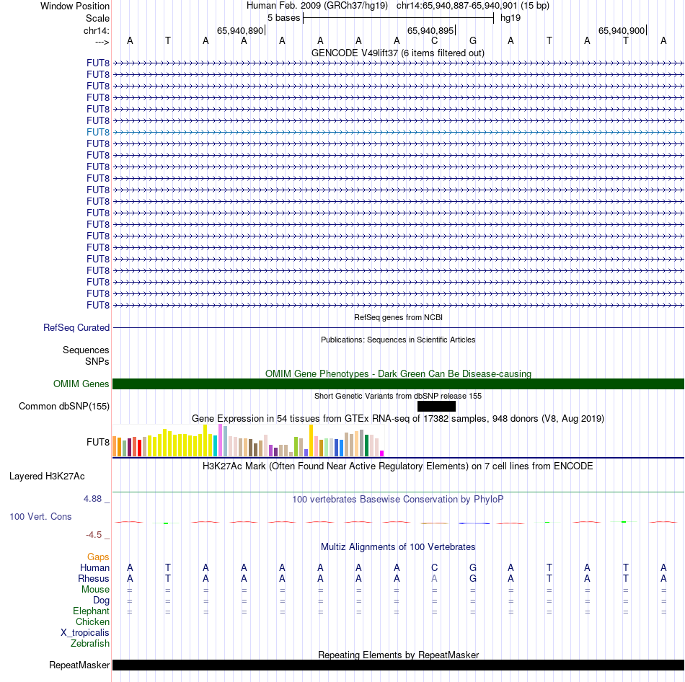The height and width of the screenshot is (682, 685).
Task: Click the black dbSNP variant block
Action: pyautogui.click(x=436, y=407)
